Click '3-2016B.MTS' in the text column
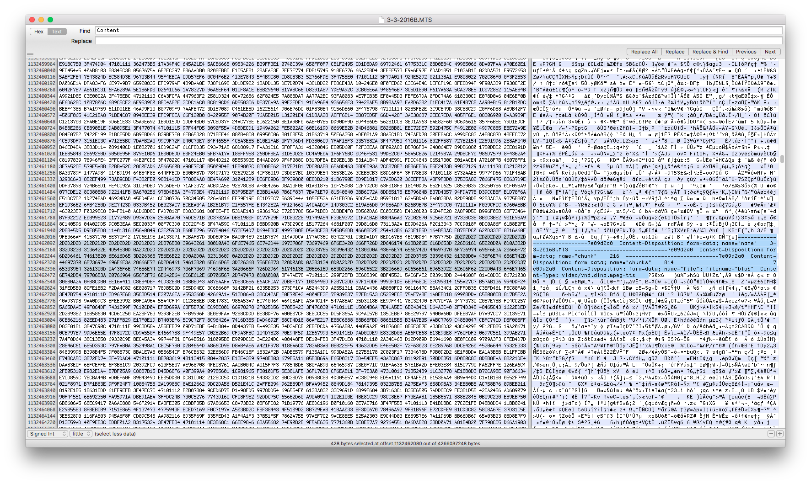Screen dimensions: 811x484 [x=551, y=250]
